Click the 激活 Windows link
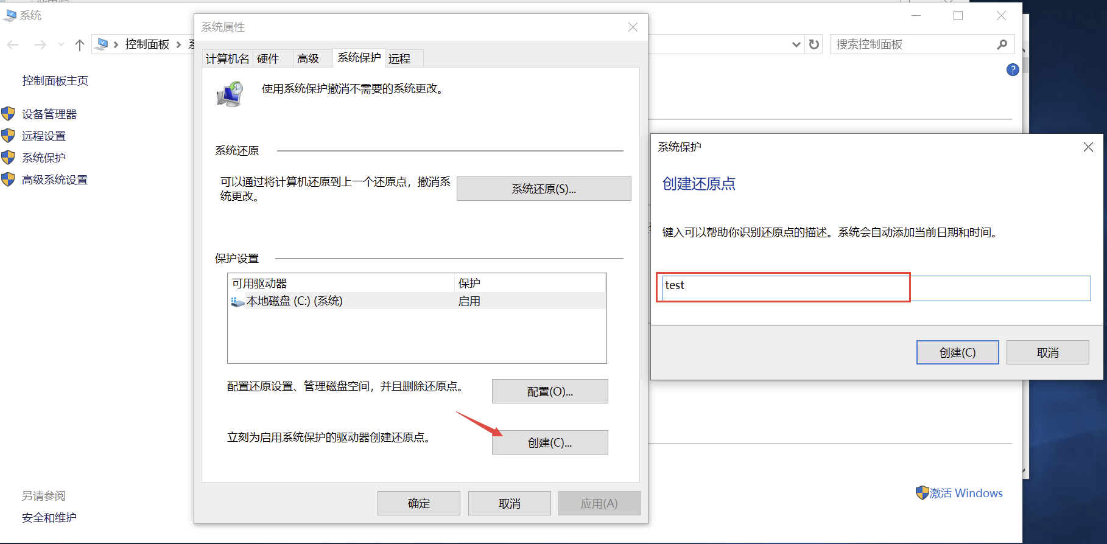 966,493
